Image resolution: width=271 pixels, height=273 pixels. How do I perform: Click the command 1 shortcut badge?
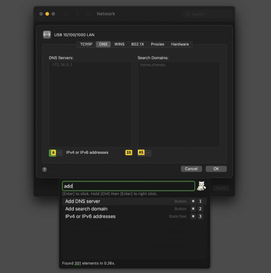[197, 201]
